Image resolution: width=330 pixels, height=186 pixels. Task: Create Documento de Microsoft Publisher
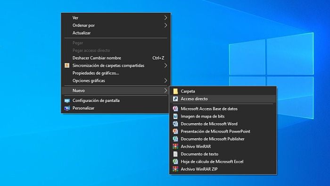tap(223, 139)
